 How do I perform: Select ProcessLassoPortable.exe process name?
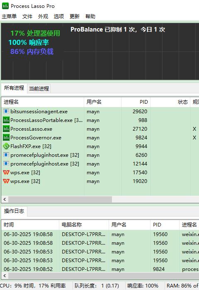click(46, 120)
